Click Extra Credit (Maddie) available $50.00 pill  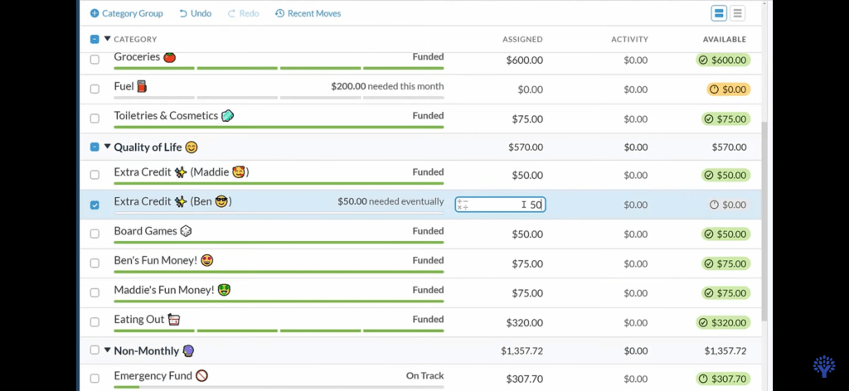click(x=726, y=176)
